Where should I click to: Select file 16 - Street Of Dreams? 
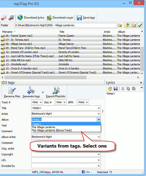pyautogui.click(x=70, y=72)
